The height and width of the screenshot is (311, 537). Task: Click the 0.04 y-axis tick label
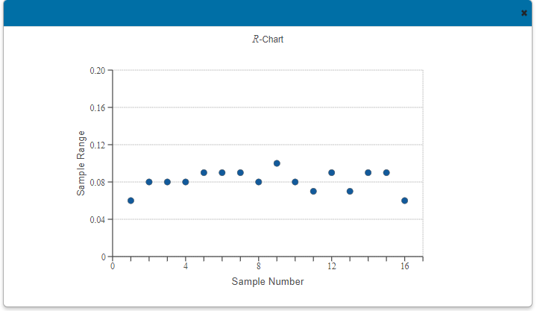pyautogui.click(x=98, y=220)
